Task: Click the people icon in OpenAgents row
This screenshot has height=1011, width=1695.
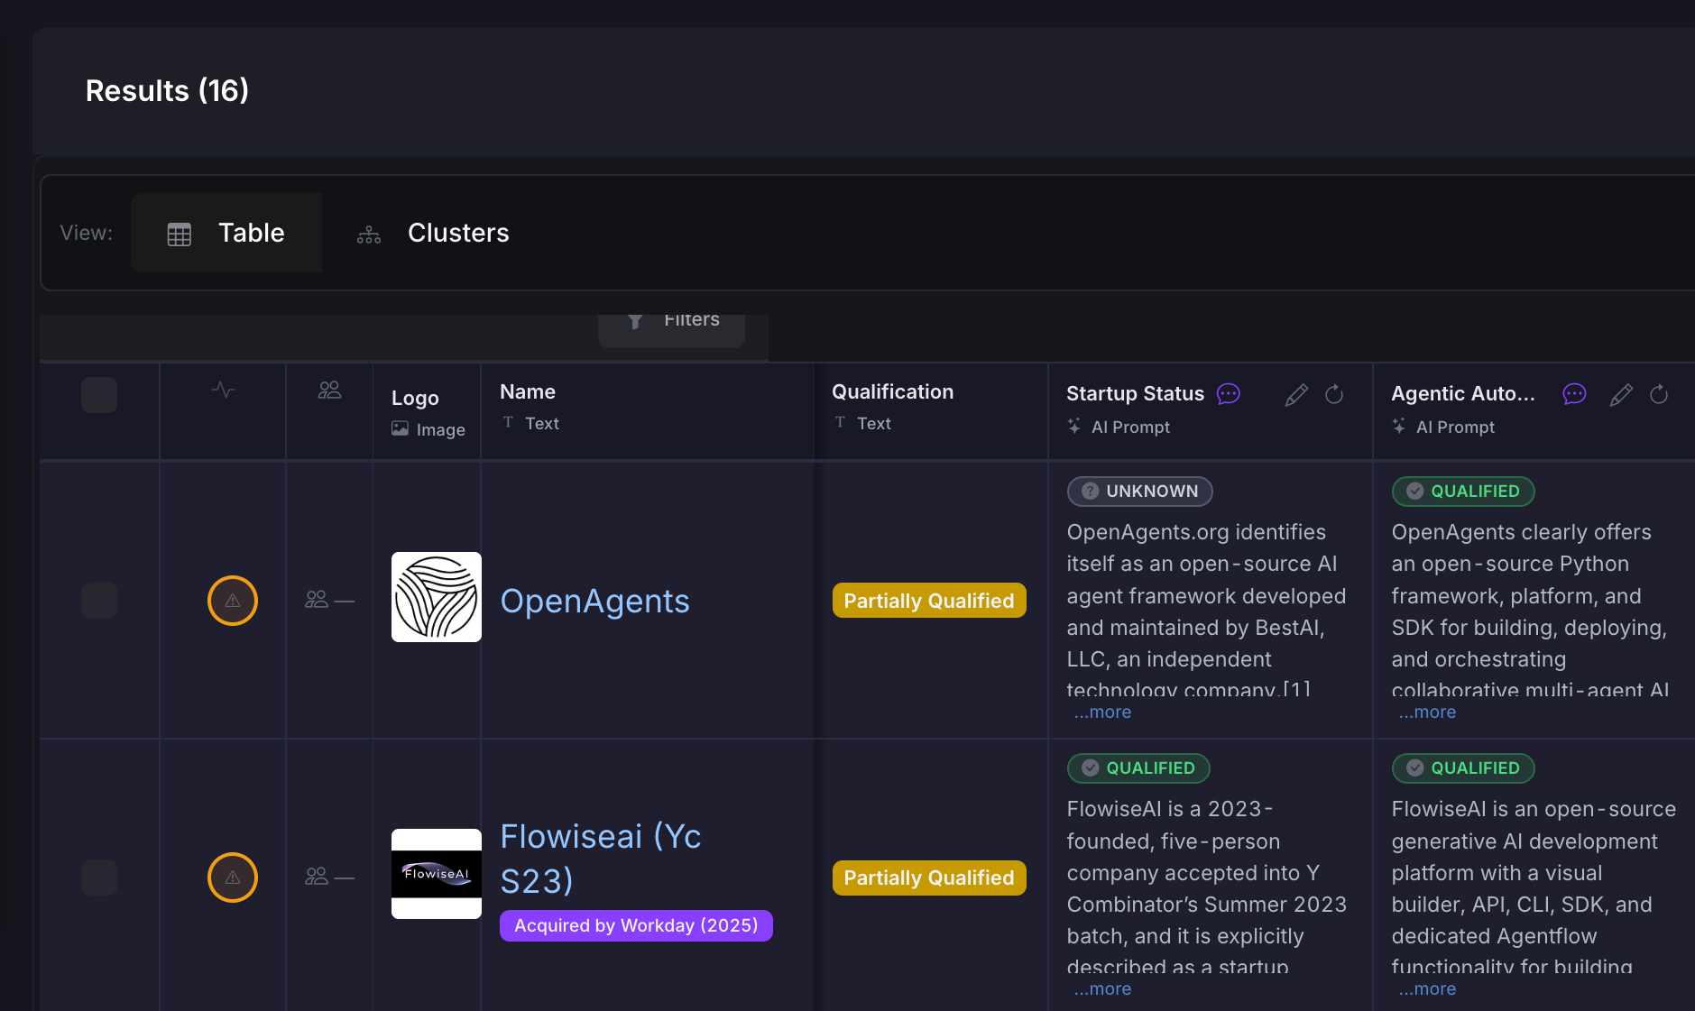Action: 317,600
